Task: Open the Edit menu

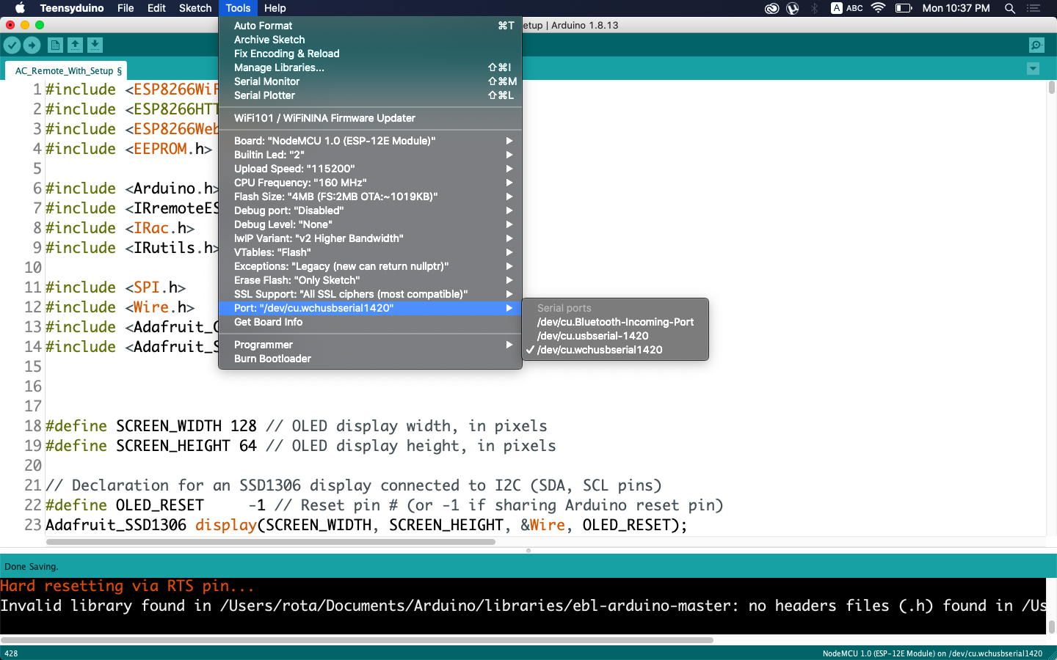Action: (x=156, y=8)
